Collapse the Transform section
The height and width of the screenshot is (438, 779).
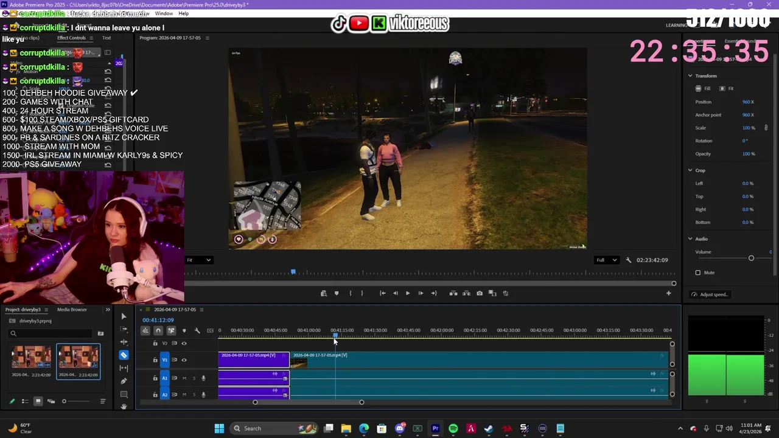[690, 75]
